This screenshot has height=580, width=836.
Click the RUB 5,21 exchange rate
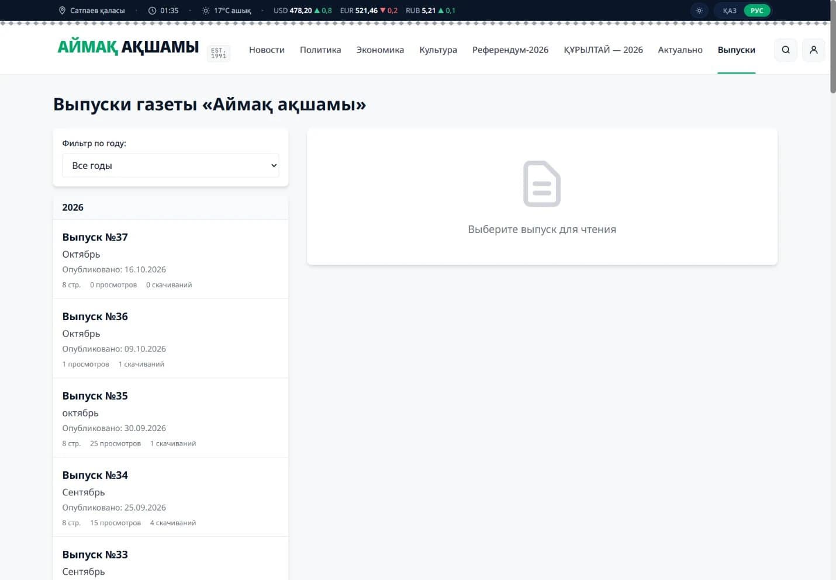coord(431,11)
